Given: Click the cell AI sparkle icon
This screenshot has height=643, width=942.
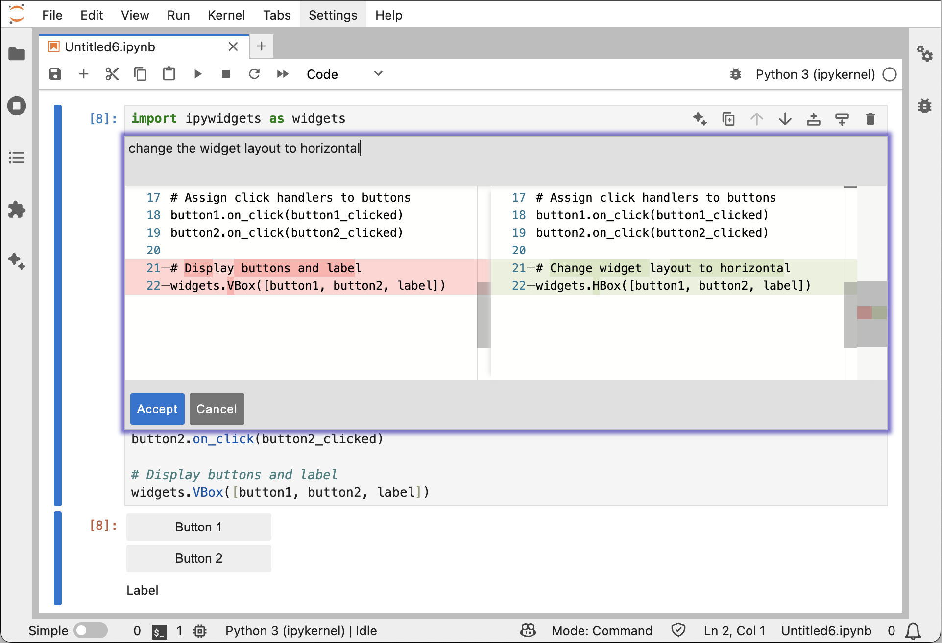Looking at the screenshot, I should point(700,119).
